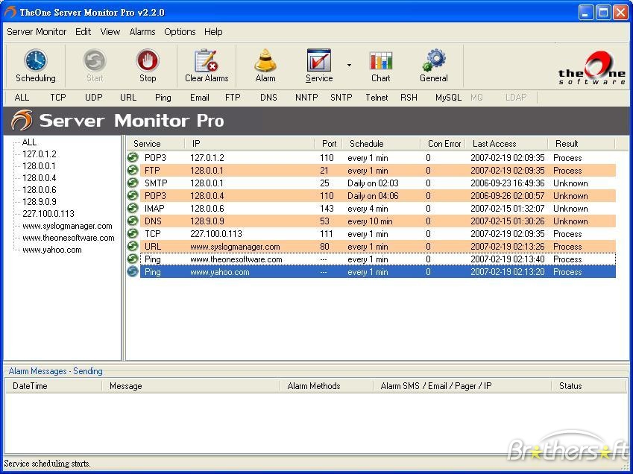
Task: Click DateTime column in alarm messages
Action: pyautogui.click(x=54, y=386)
